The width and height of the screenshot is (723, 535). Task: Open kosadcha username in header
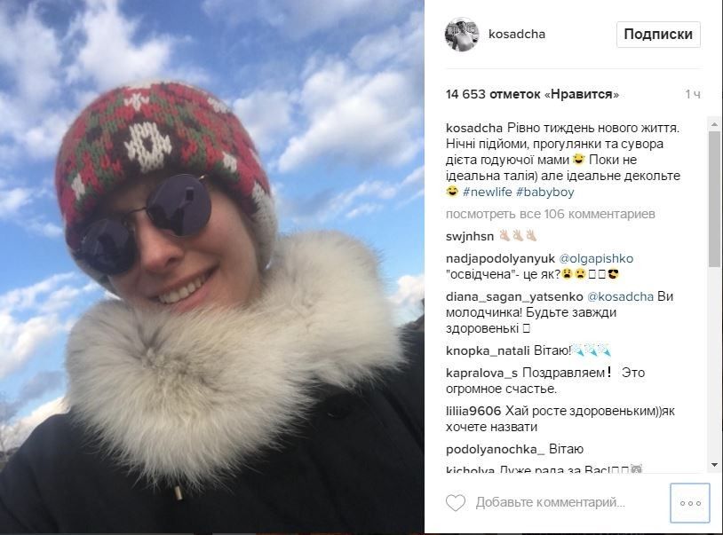pos(517,34)
